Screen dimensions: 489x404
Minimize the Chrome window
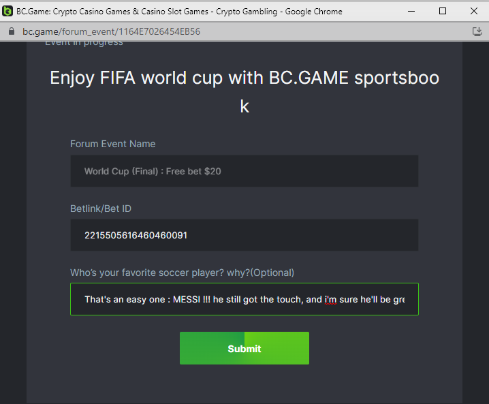click(x=411, y=11)
